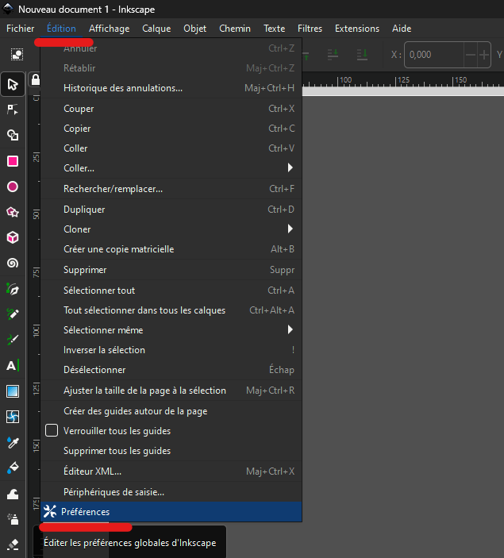Choose Supprimer tous les guides
Screen dimensions: 504x558
[x=171, y=451]
